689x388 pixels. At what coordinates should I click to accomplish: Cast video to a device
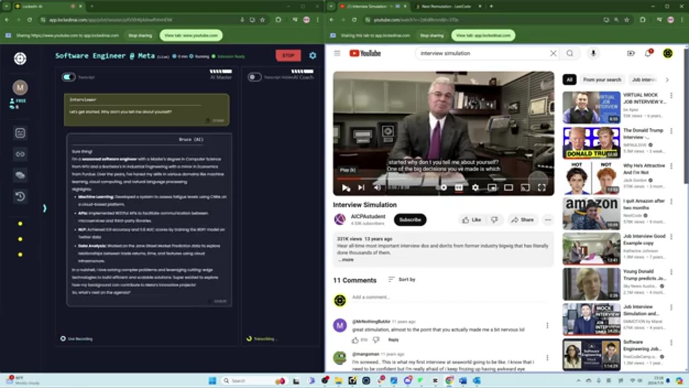click(x=525, y=188)
